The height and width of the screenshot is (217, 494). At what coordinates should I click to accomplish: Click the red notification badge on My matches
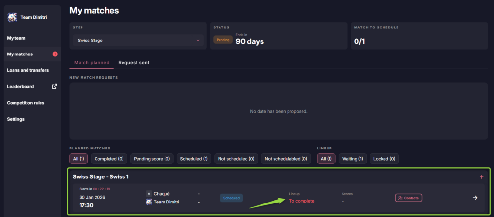(x=55, y=54)
